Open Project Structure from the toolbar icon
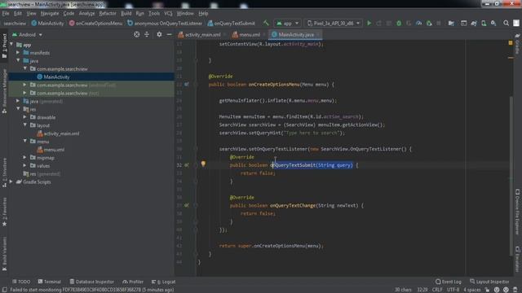This screenshot has width=522, height=293. pos(451,24)
